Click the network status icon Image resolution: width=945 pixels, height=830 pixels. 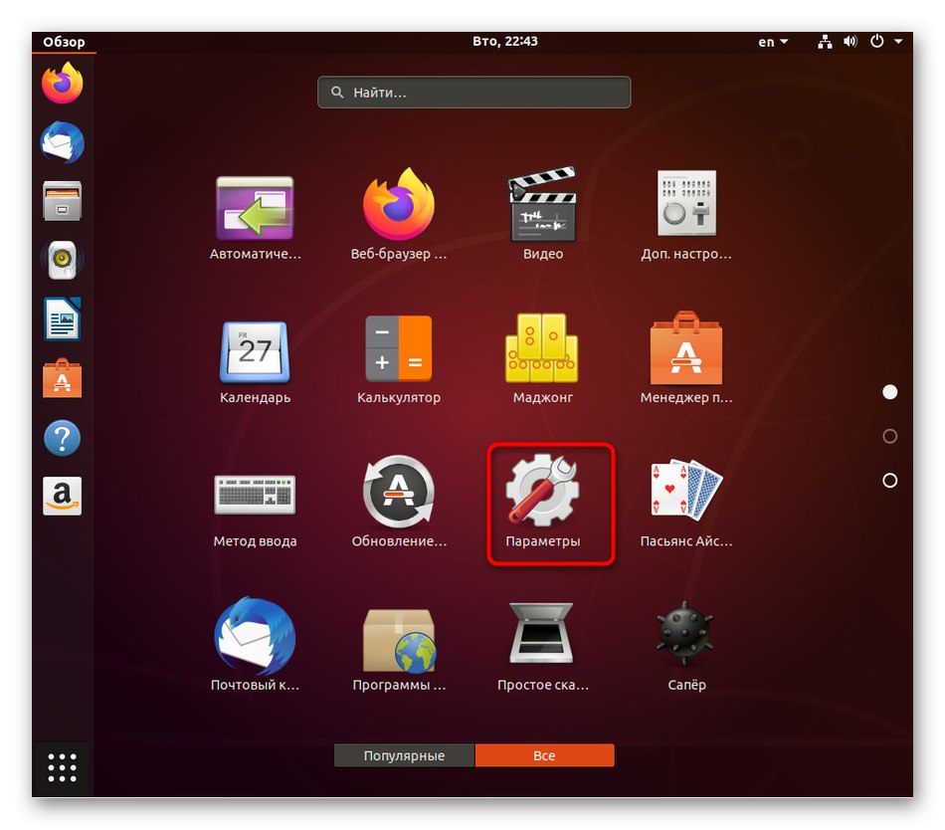[825, 41]
